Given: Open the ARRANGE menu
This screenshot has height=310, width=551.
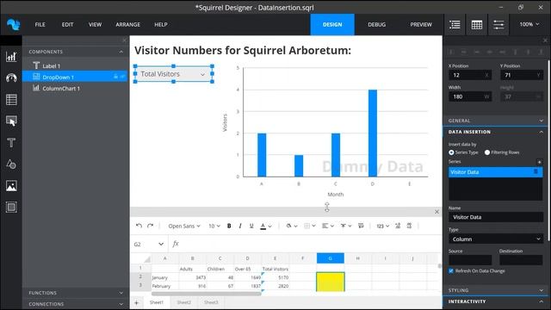Looking at the screenshot, I should point(128,25).
